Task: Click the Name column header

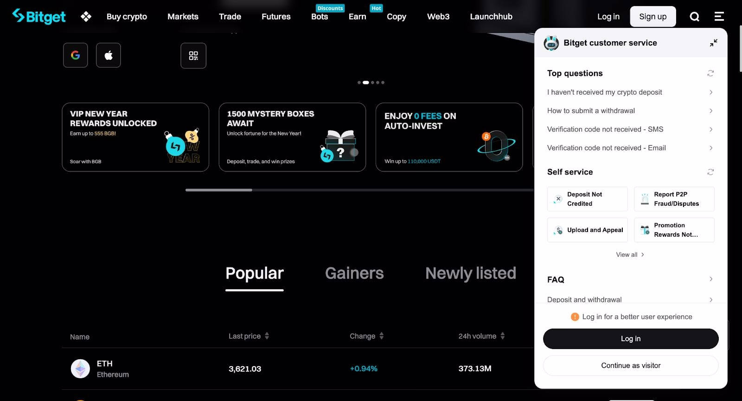Action: click(80, 337)
